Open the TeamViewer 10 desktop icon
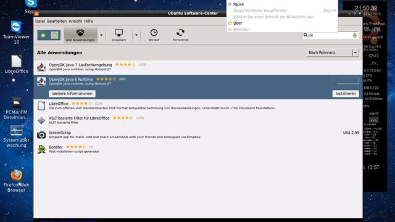The width and height of the screenshot is (395, 222). point(16,32)
